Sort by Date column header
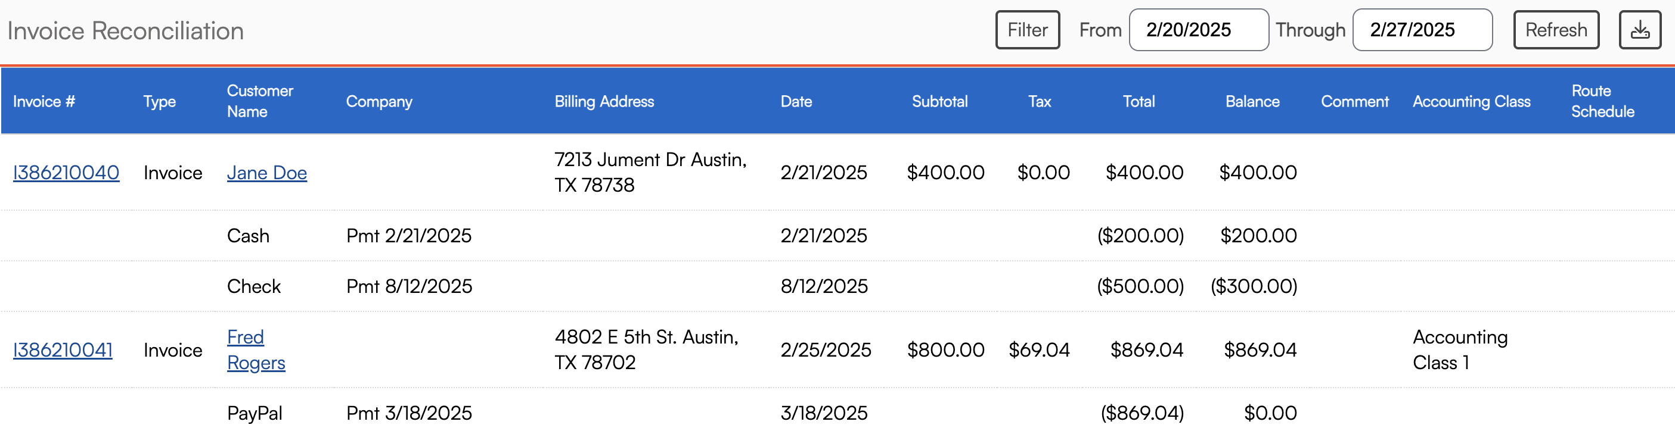The image size is (1675, 437). [x=796, y=101]
